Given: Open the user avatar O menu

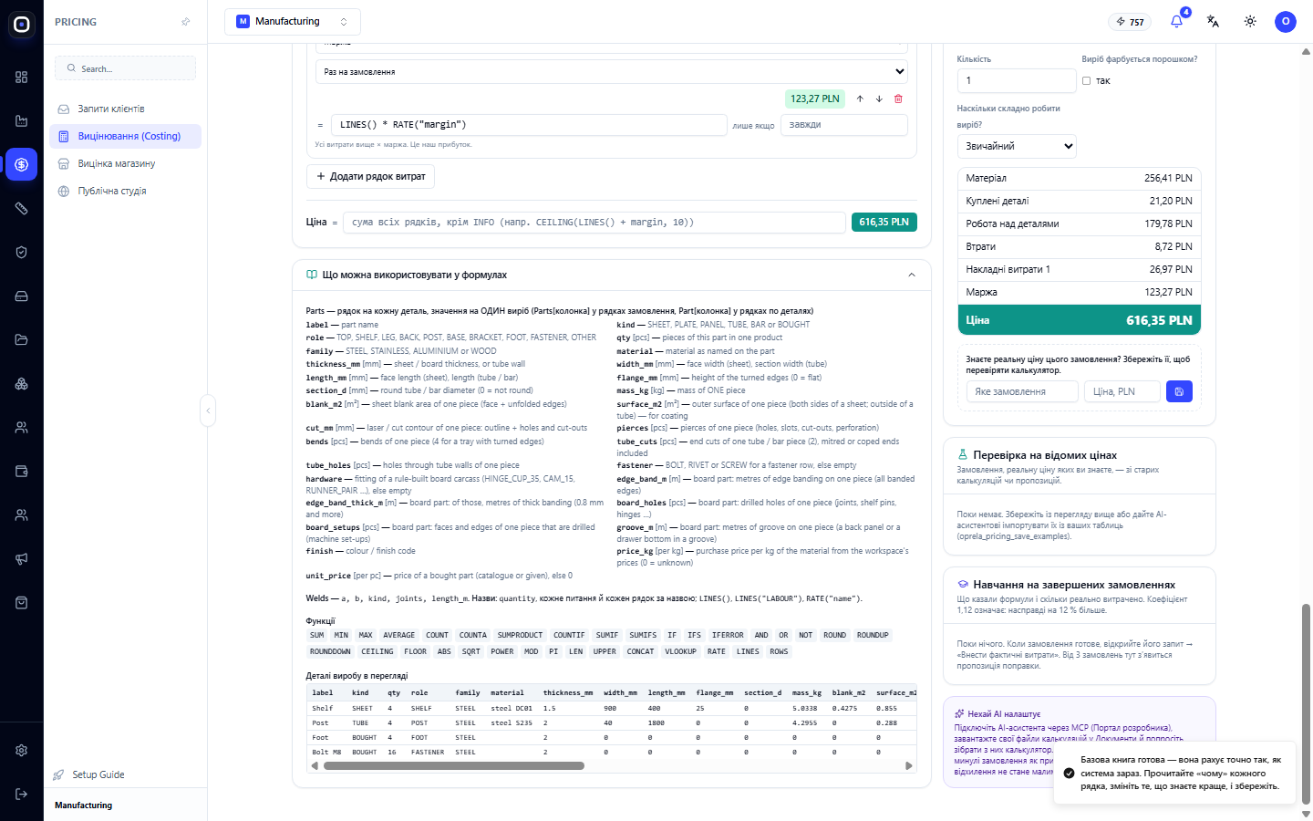Looking at the screenshot, I should pyautogui.click(x=1286, y=21).
